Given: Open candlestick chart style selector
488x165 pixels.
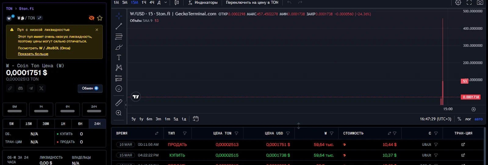Looking at the screenshot, I should 177,2.
